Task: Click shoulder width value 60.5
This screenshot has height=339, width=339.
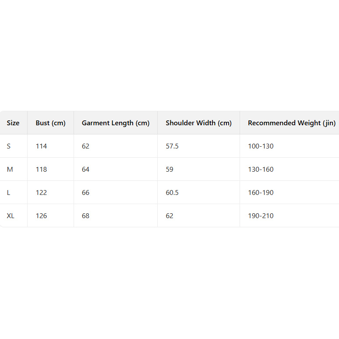Action: pos(172,193)
